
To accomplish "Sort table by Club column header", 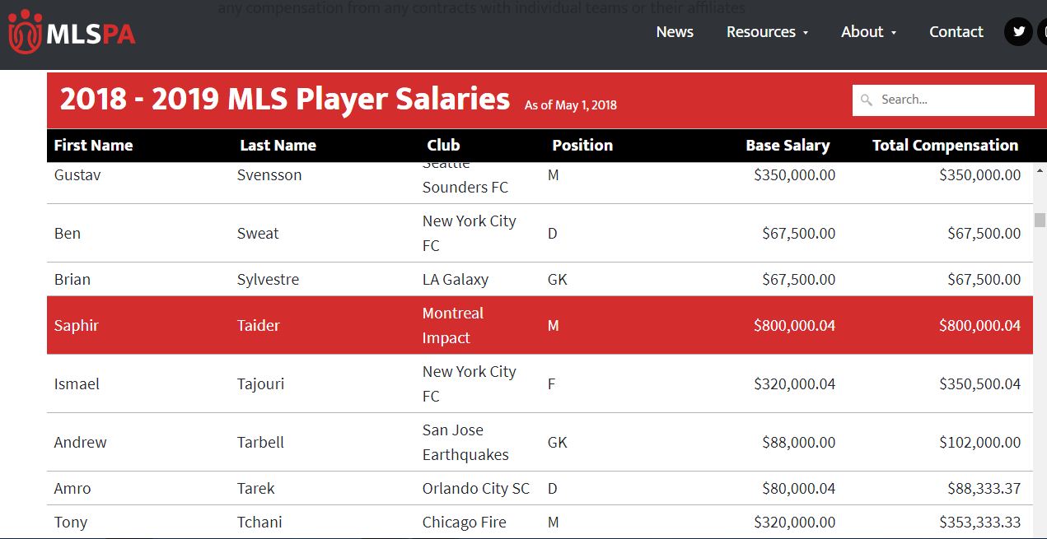I will coord(443,146).
